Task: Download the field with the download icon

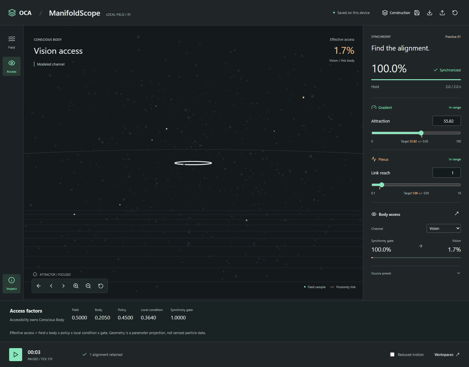Action: [x=430, y=13]
